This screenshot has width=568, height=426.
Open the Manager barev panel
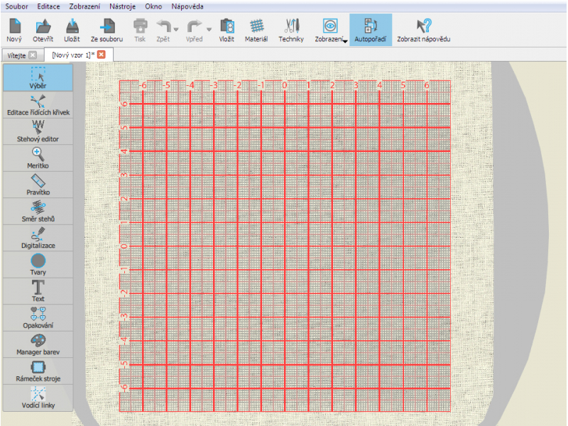click(x=38, y=344)
